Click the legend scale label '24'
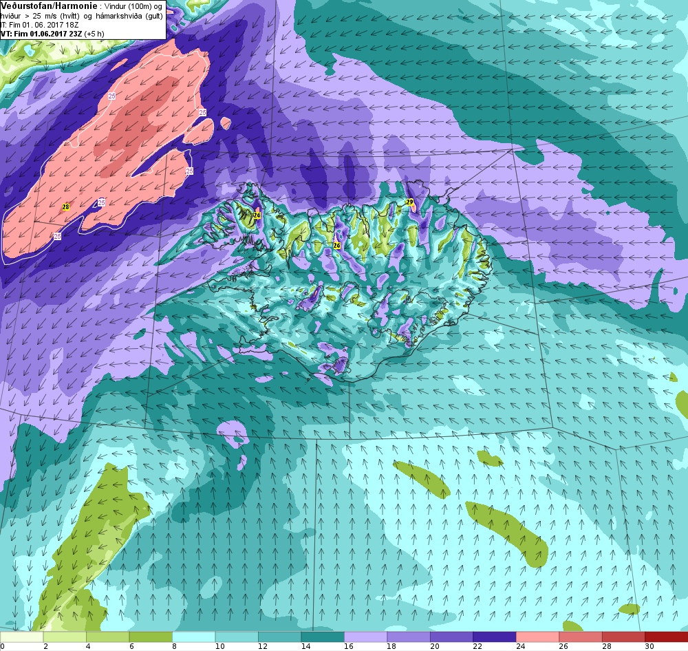This screenshot has width=688, height=651. (520, 646)
